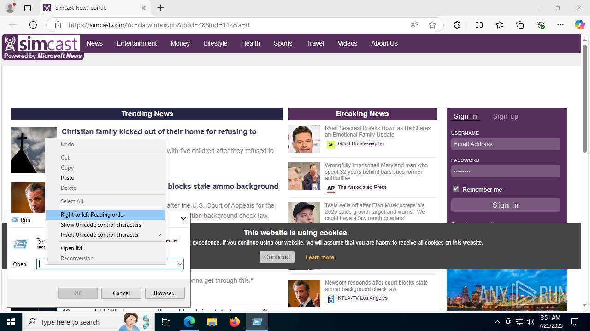Select Show Unicode control characters
Image resolution: width=590 pixels, height=331 pixels.
click(x=106, y=225)
